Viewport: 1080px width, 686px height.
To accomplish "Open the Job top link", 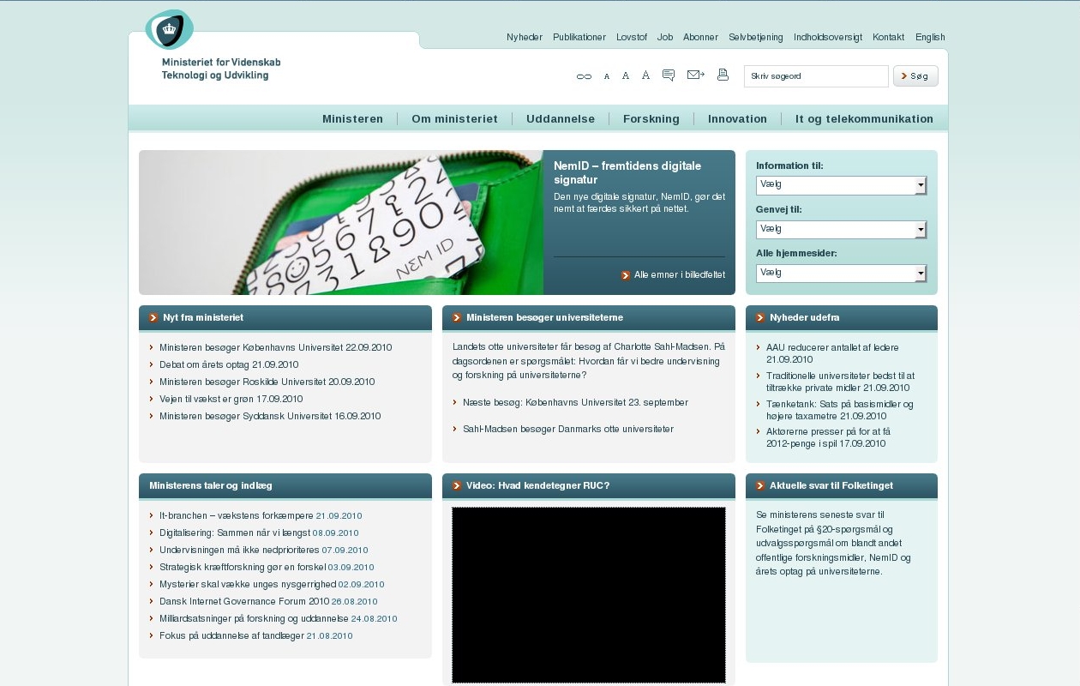I will (665, 37).
